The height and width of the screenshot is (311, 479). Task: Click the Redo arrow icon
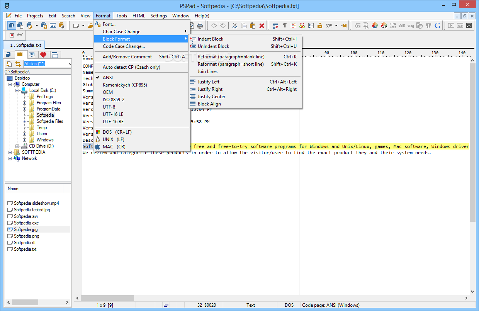223,25
